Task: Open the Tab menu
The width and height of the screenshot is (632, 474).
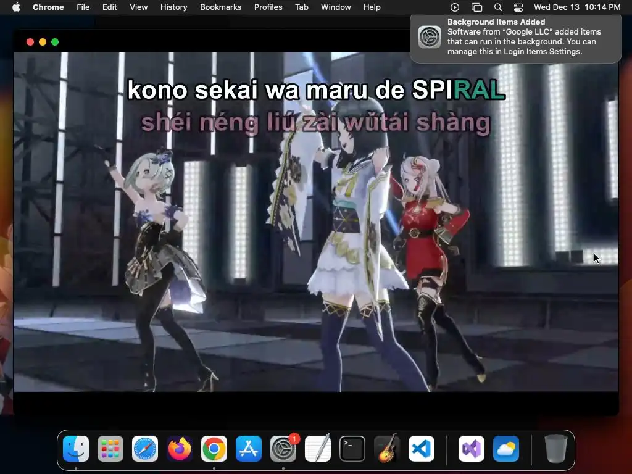Action: click(301, 7)
